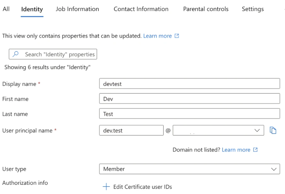Click the First name label

click(15, 99)
